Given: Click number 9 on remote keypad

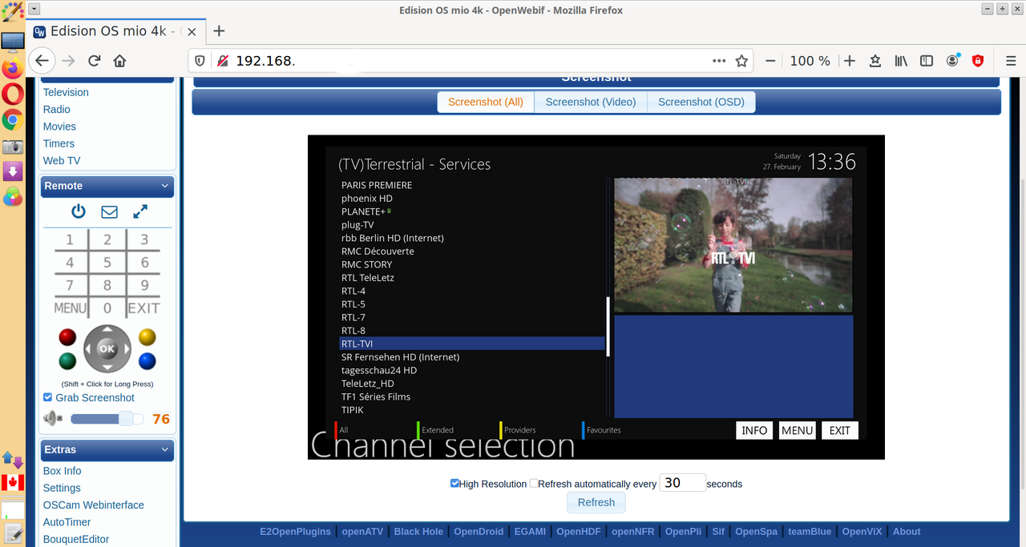Looking at the screenshot, I should pos(144,284).
